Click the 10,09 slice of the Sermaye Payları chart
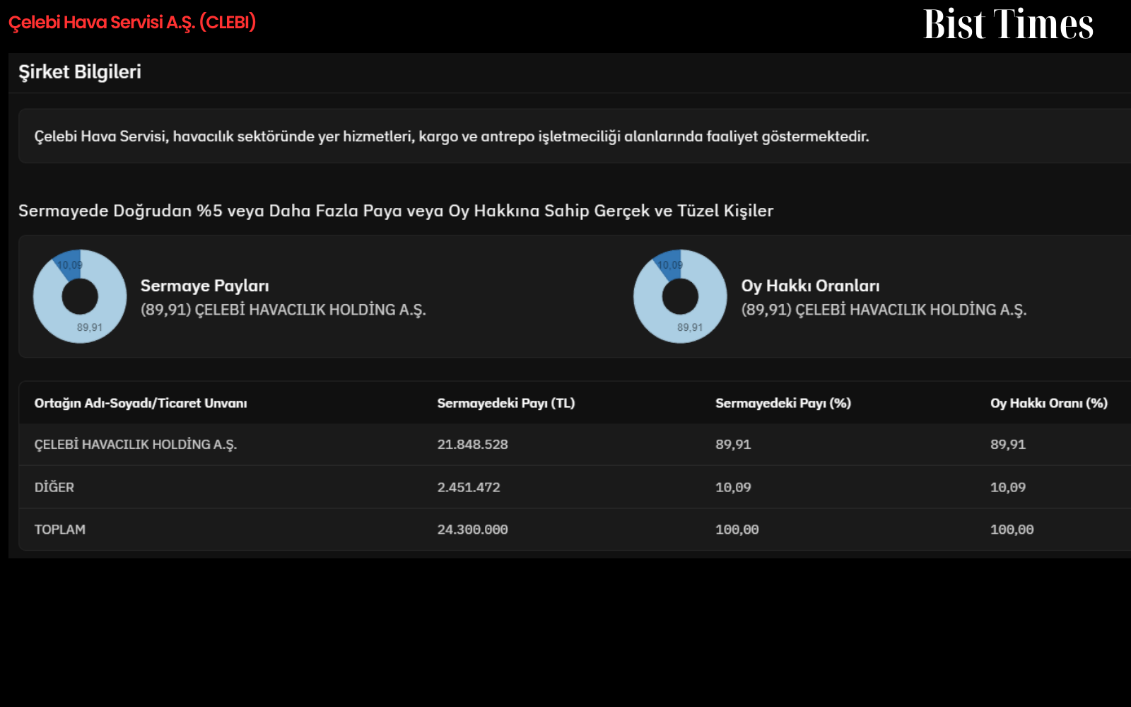 69,264
